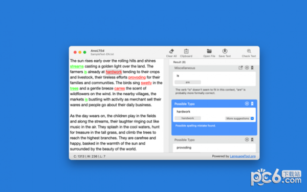
Task: Minimize the window using the yellow button
Action: pyautogui.click(x=80, y=52)
